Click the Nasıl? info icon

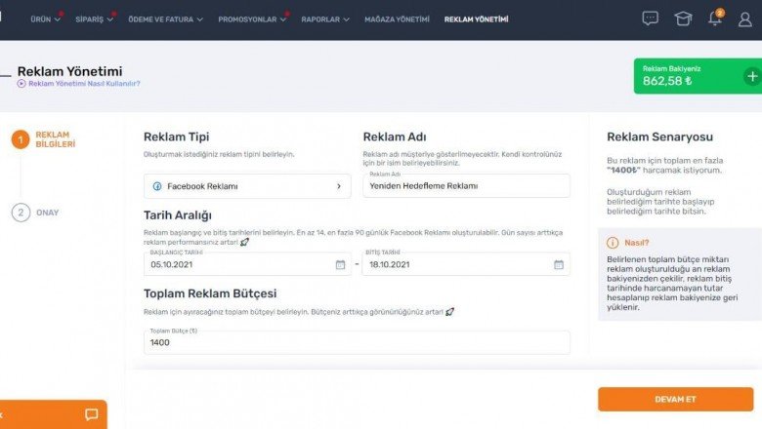pos(613,243)
